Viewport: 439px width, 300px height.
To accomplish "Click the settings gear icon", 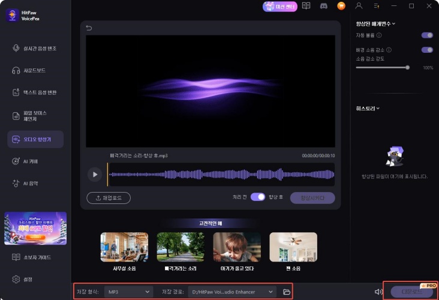I will click(x=16, y=279).
